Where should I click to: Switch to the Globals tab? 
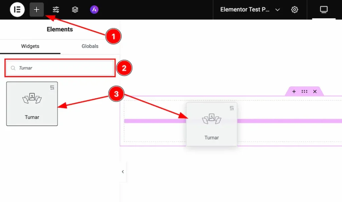pos(90,46)
